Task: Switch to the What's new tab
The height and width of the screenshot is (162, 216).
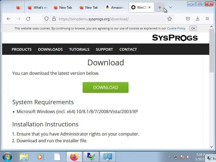Action: point(37,8)
